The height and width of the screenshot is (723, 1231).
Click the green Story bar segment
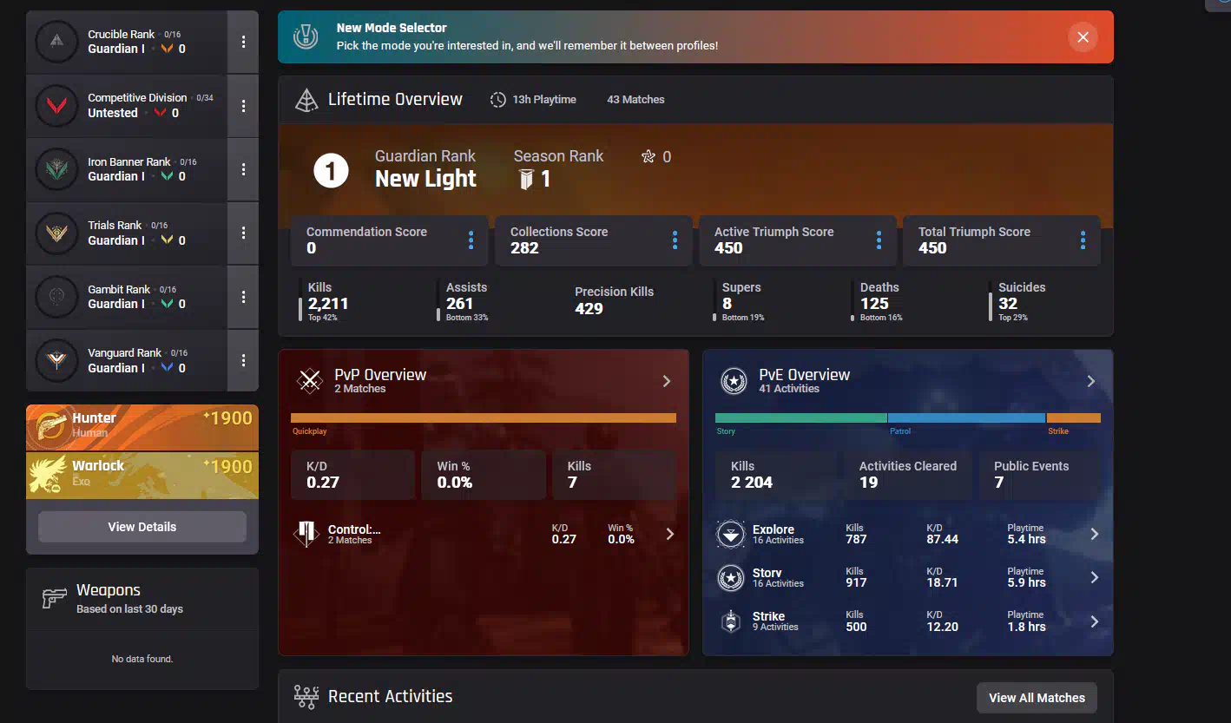801,418
